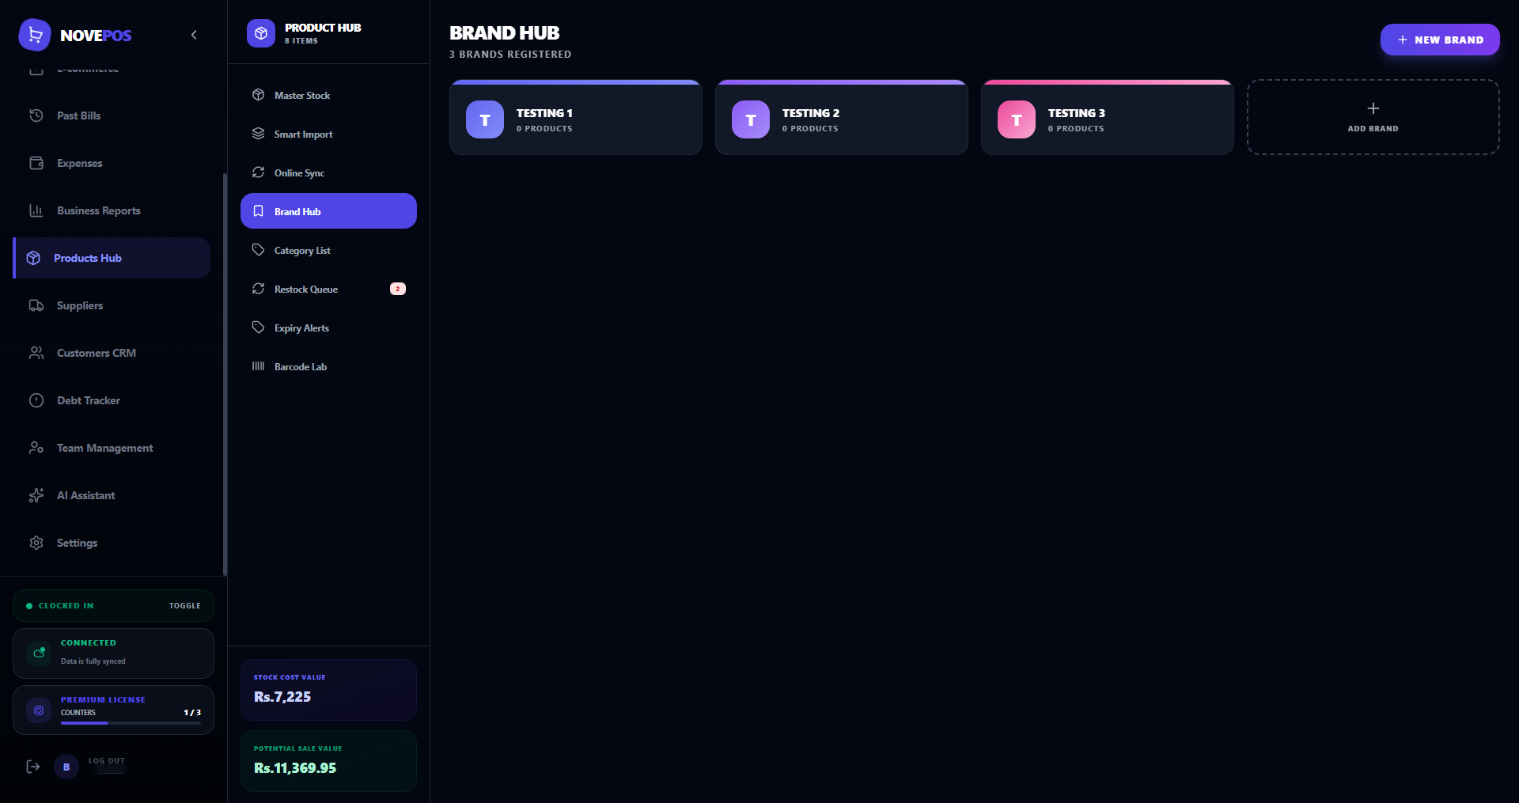The width and height of the screenshot is (1519, 803).
Task: Click the left sidebar scrollbar
Action: [x=225, y=374]
